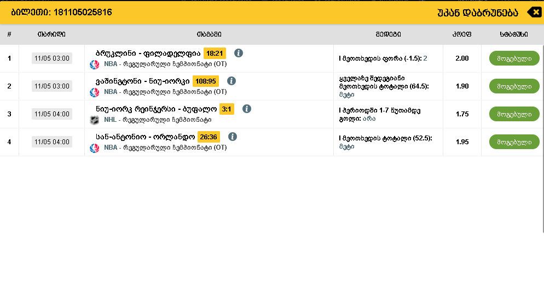Click date 11/05 03:00 in row 2
The width and height of the screenshot is (544, 295).
pyautogui.click(x=51, y=86)
